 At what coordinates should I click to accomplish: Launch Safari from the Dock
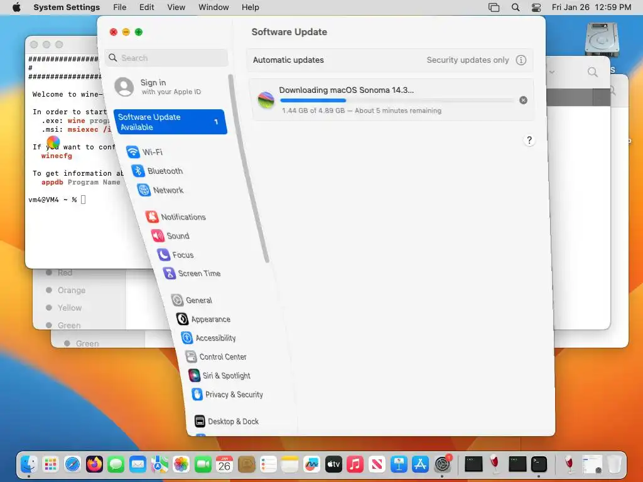pos(73,464)
